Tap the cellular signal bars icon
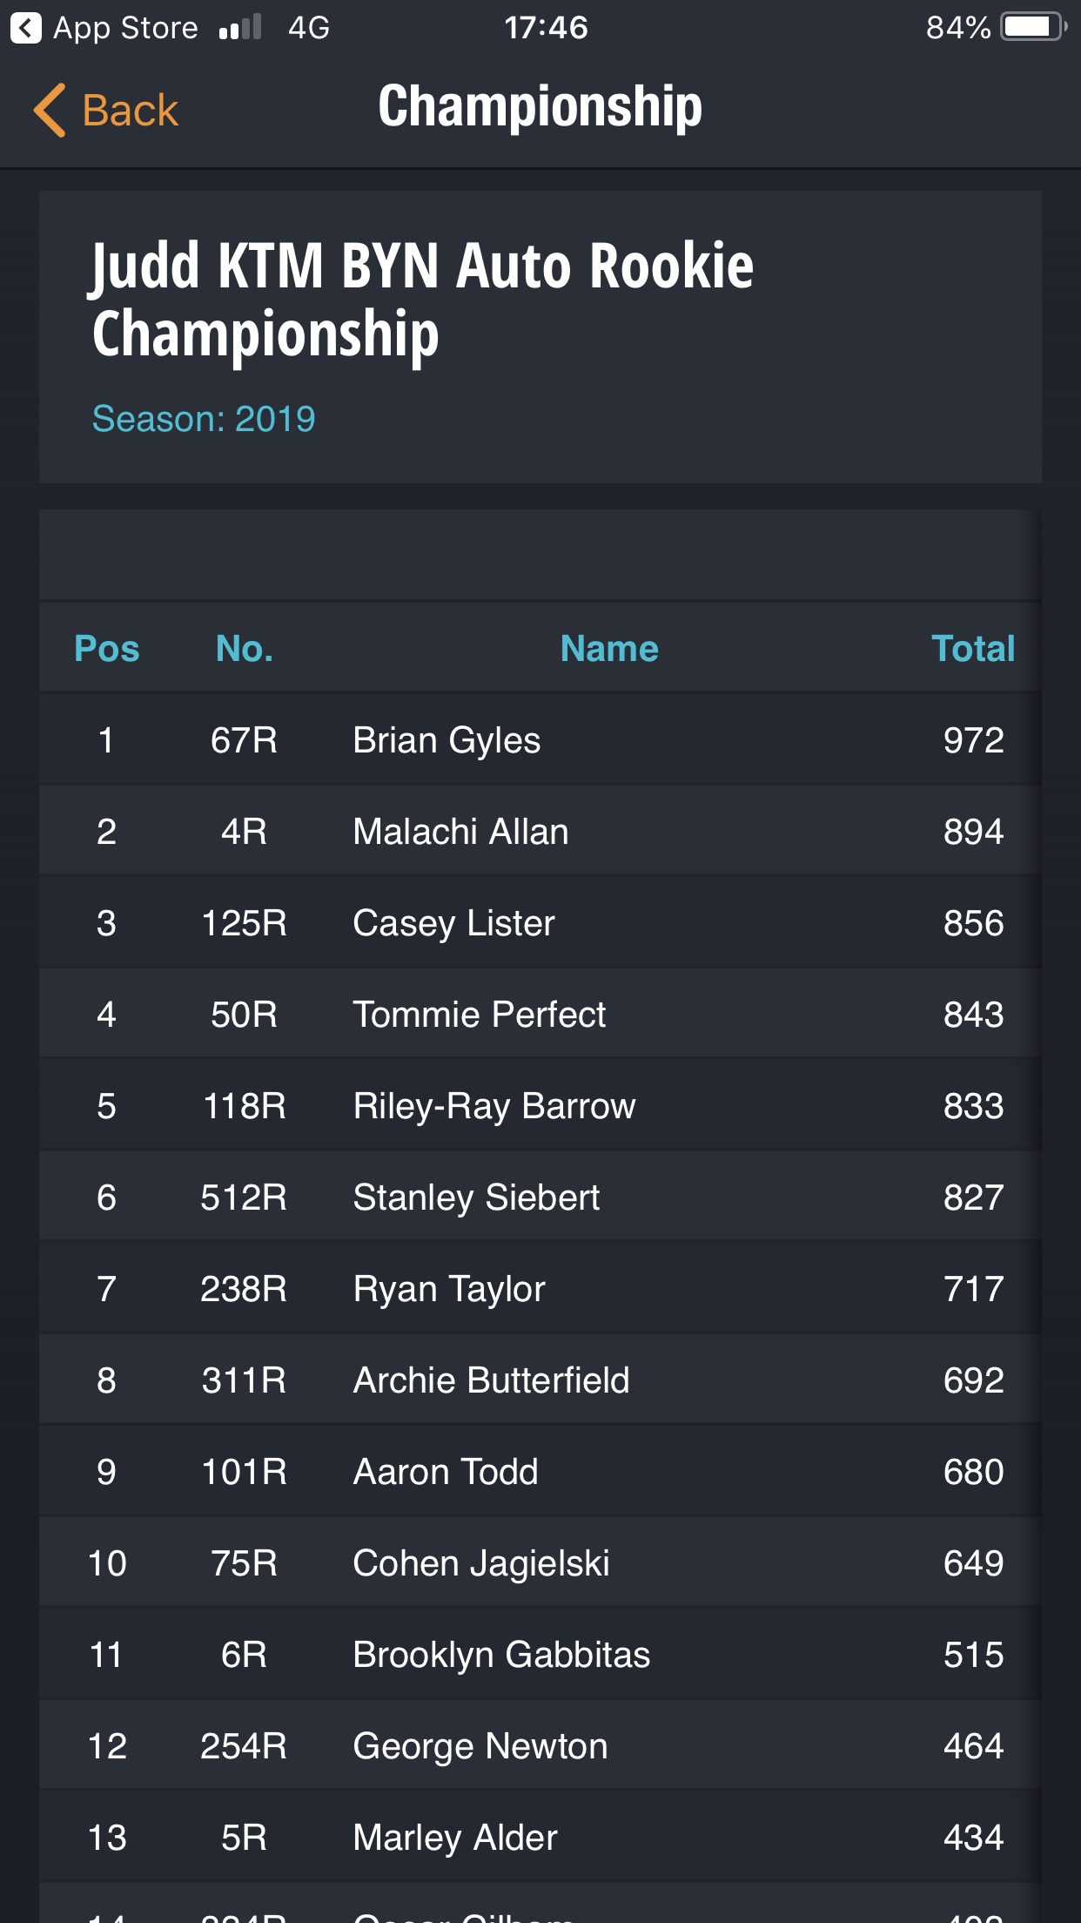This screenshot has width=1081, height=1923. (x=240, y=28)
